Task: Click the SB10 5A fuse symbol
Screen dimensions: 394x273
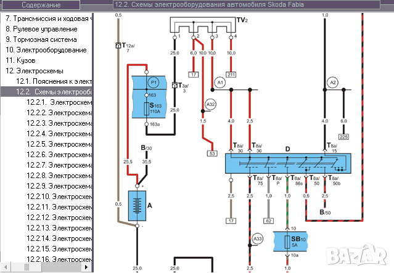Action: point(287,241)
